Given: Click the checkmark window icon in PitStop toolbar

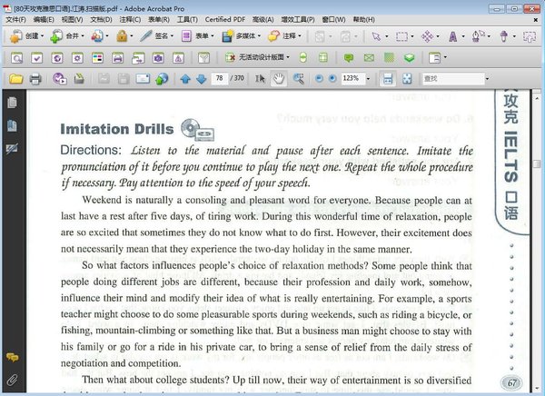Looking at the screenshot, I should tap(37, 58).
